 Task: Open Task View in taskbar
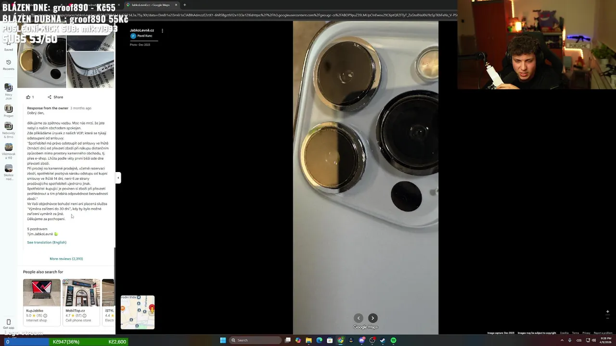(x=288, y=340)
